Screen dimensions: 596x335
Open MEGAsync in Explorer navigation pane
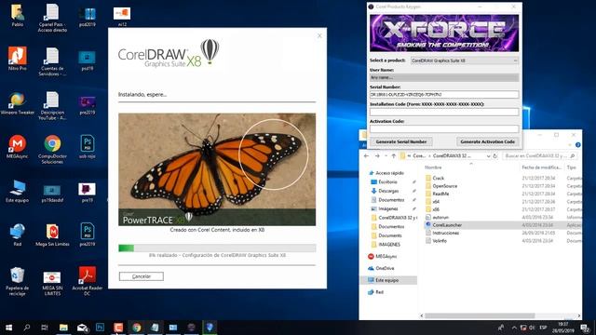386,257
